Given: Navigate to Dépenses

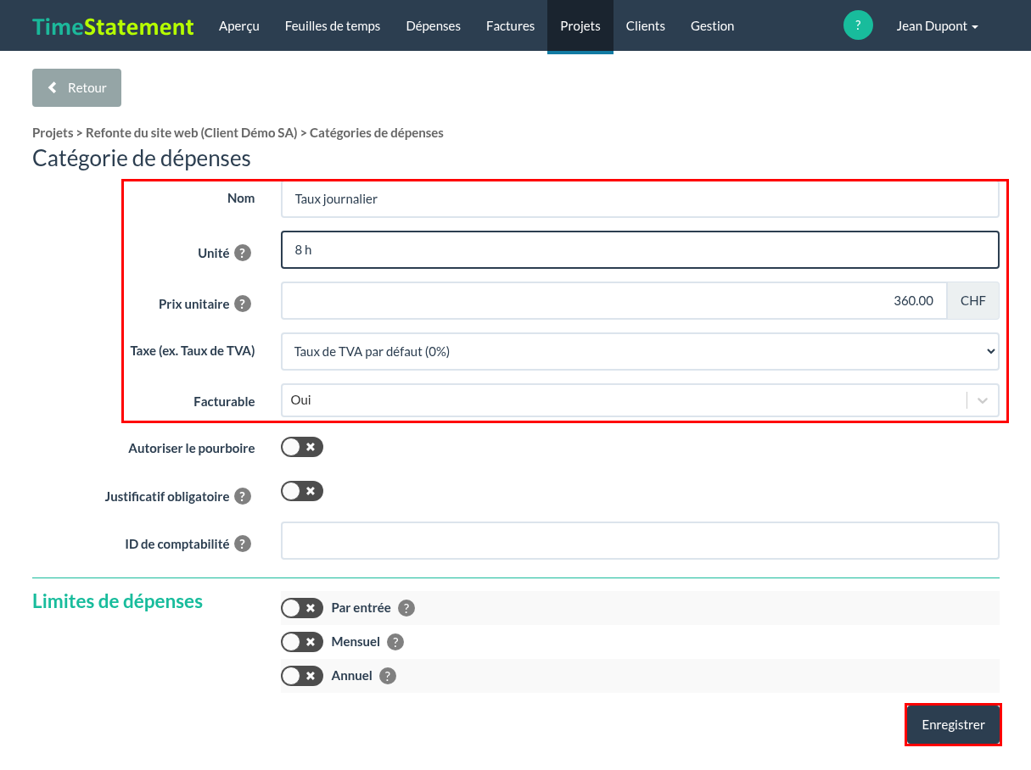Looking at the screenshot, I should pyautogui.click(x=434, y=25).
